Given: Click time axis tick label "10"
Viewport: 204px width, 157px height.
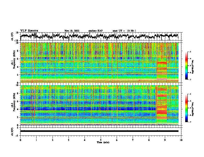Looking at the screenshot, I should pyautogui.click(x=181, y=140).
